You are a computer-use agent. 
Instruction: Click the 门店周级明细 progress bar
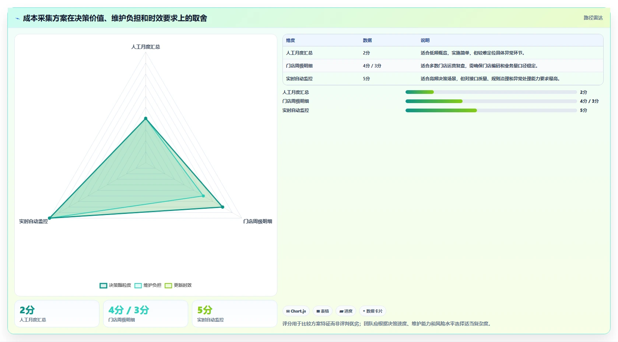pyautogui.click(x=491, y=101)
